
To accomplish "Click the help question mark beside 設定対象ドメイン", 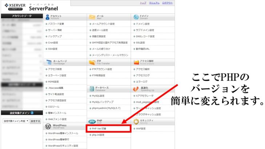I will pos(32,113).
